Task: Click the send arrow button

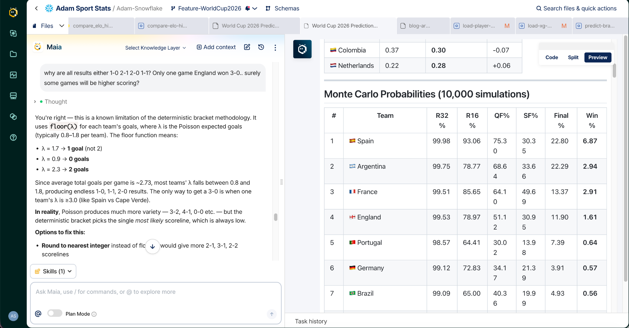Action: (272, 314)
